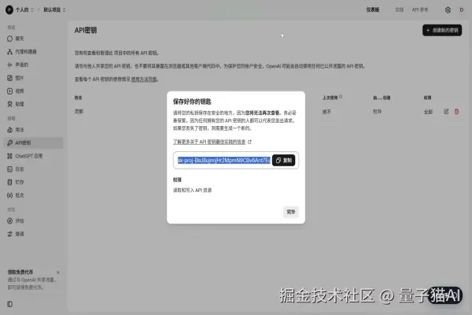Click the 复制 copy key button
Image resolution: width=472 pixels, height=315 pixels.
(283, 160)
